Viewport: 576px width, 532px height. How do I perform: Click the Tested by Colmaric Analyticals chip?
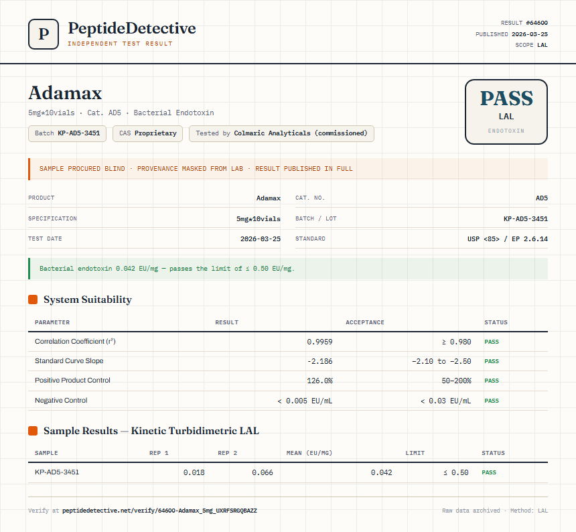click(281, 133)
